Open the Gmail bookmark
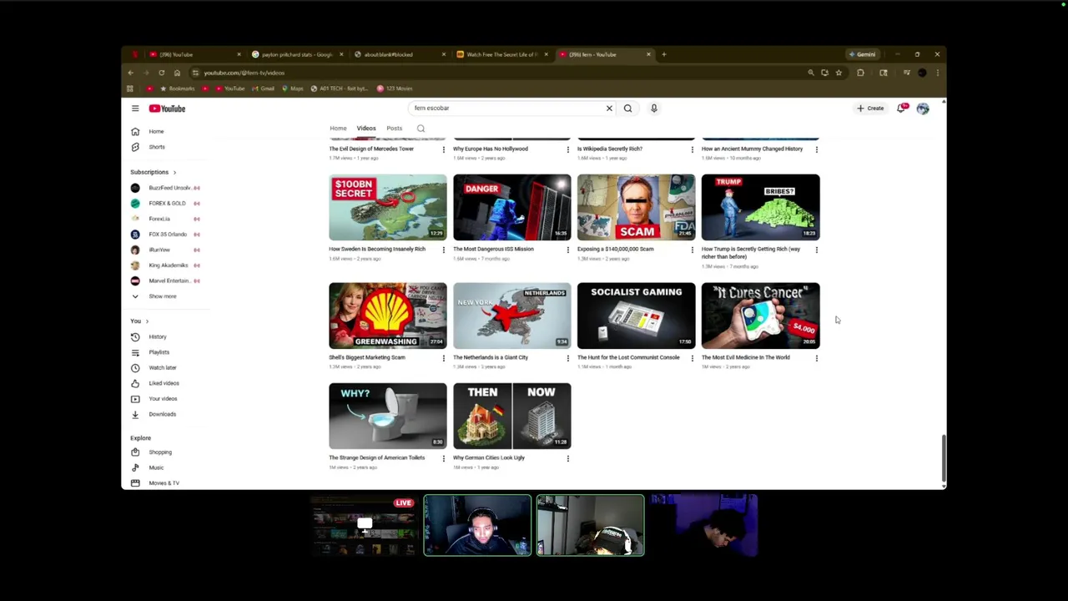Viewport: 1068px width, 601px height. coord(264,88)
